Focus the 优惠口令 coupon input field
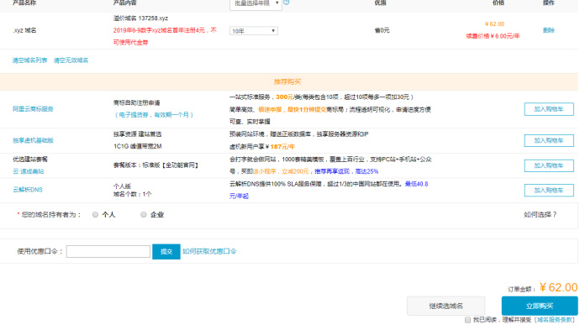This screenshot has width=580, height=330. (x=108, y=252)
